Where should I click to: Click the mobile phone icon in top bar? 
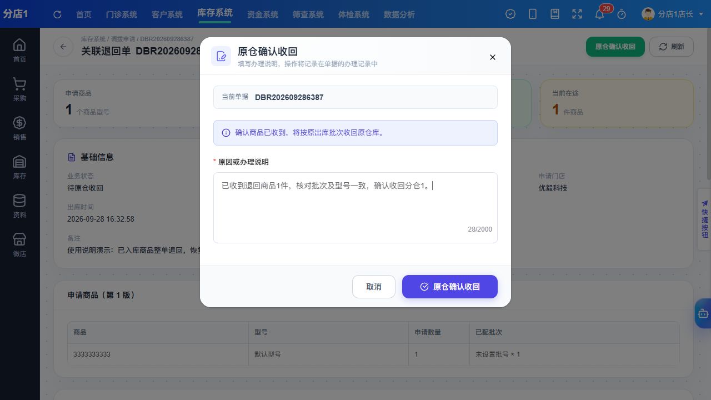[533, 14]
